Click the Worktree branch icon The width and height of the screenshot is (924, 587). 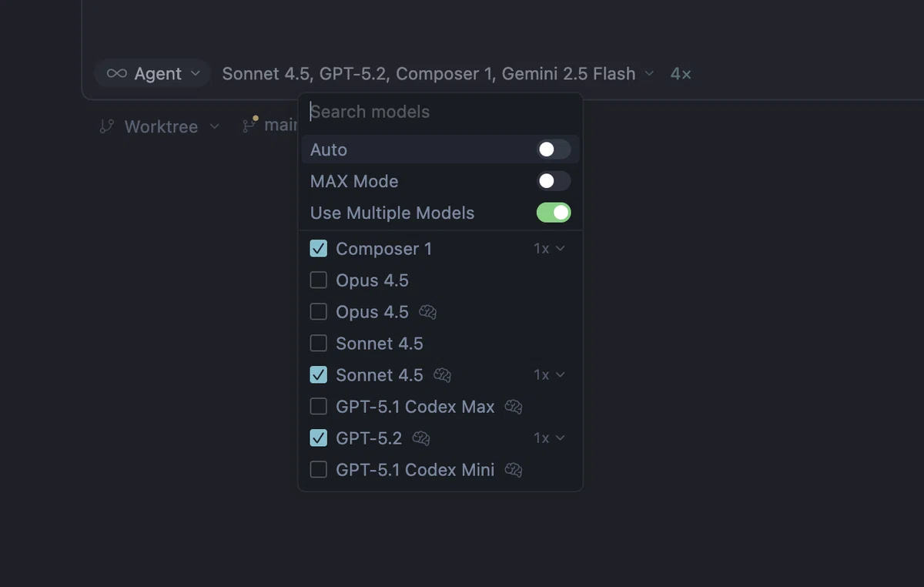pos(107,126)
